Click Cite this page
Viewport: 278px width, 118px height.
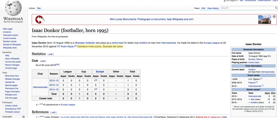coord(11,98)
